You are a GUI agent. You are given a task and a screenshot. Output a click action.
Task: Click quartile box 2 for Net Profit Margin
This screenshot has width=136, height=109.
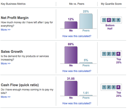109,20
